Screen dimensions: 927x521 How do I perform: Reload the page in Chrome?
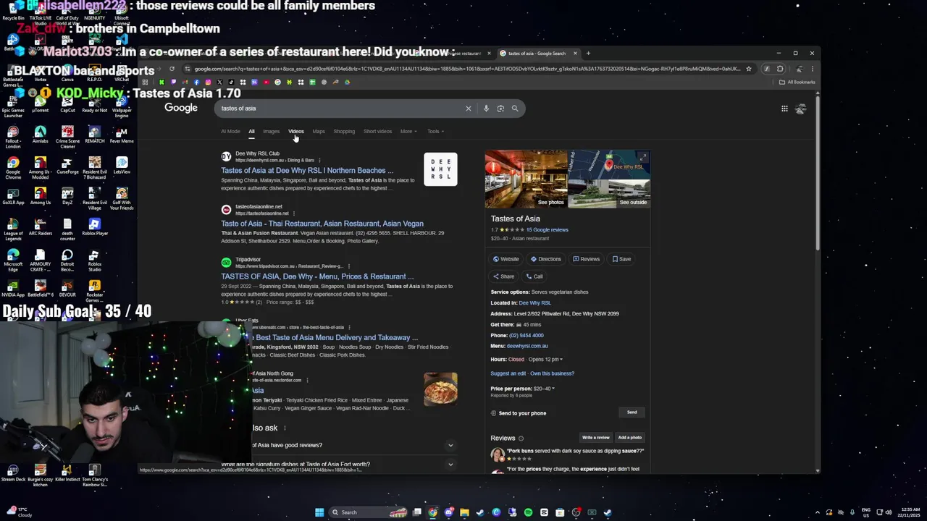pos(172,69)
